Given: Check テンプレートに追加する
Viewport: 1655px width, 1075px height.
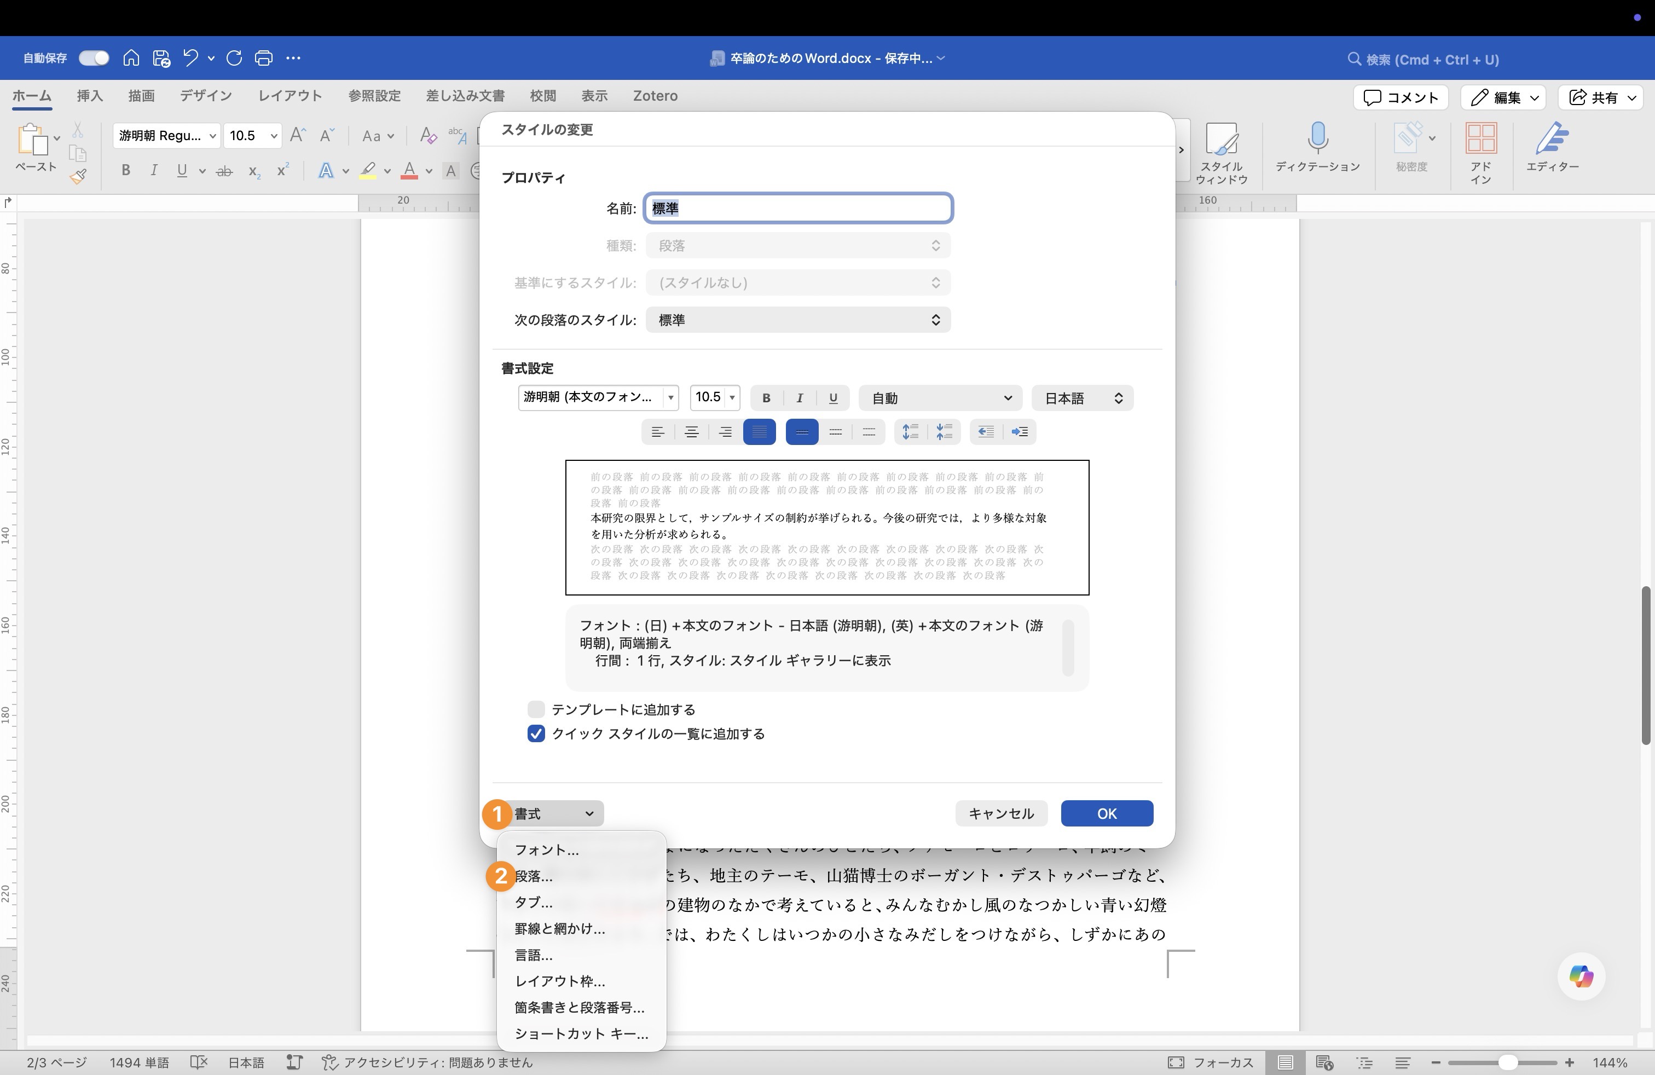Looking at the screenshot, I should pyautogui.click(x=535, y=709).
